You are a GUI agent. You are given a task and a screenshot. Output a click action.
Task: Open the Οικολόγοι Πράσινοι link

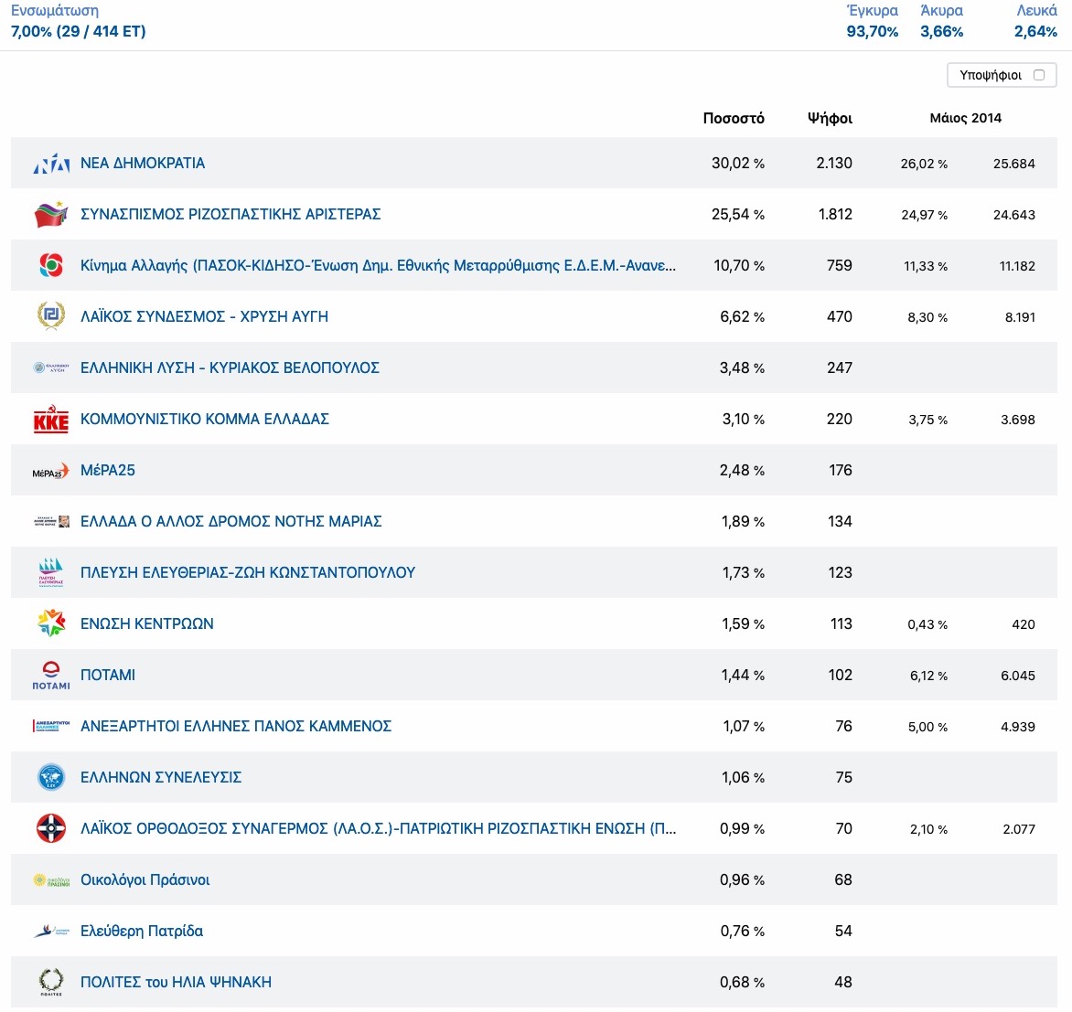click(x=145, y=879)
